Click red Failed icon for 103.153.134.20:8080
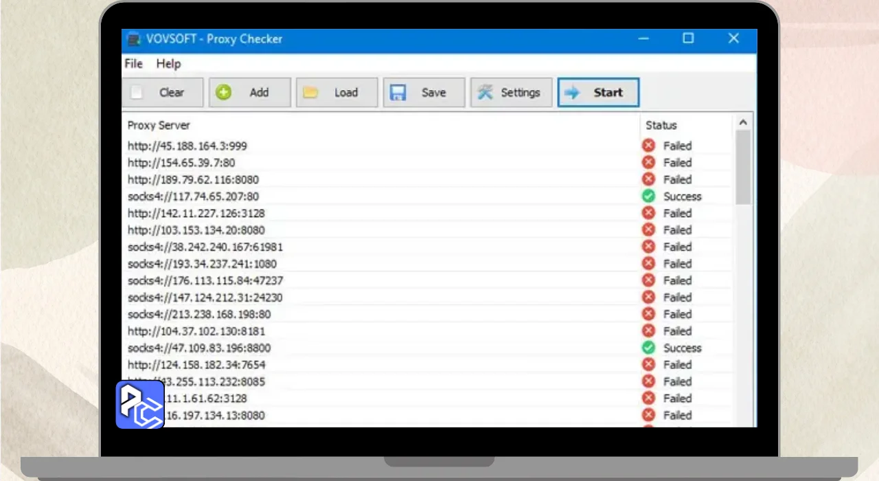This screenshot has width=879, height=481. click(648, 230)
